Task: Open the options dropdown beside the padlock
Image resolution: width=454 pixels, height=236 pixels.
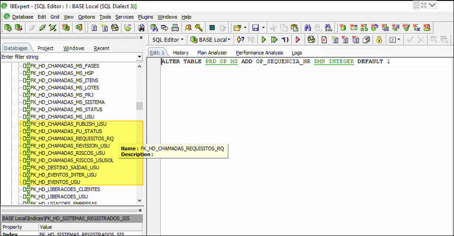Action: click(x=399, y=40)
